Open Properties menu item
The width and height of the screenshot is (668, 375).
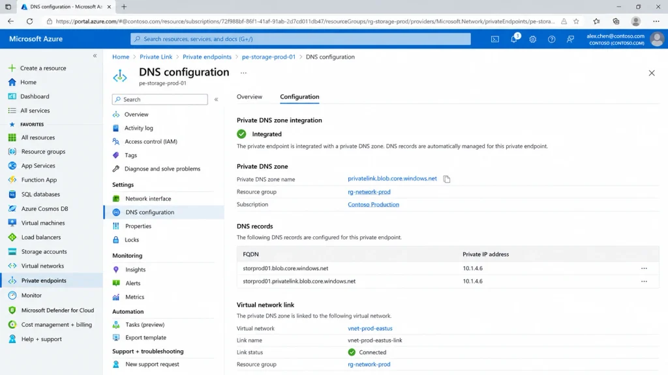point(138,226)
